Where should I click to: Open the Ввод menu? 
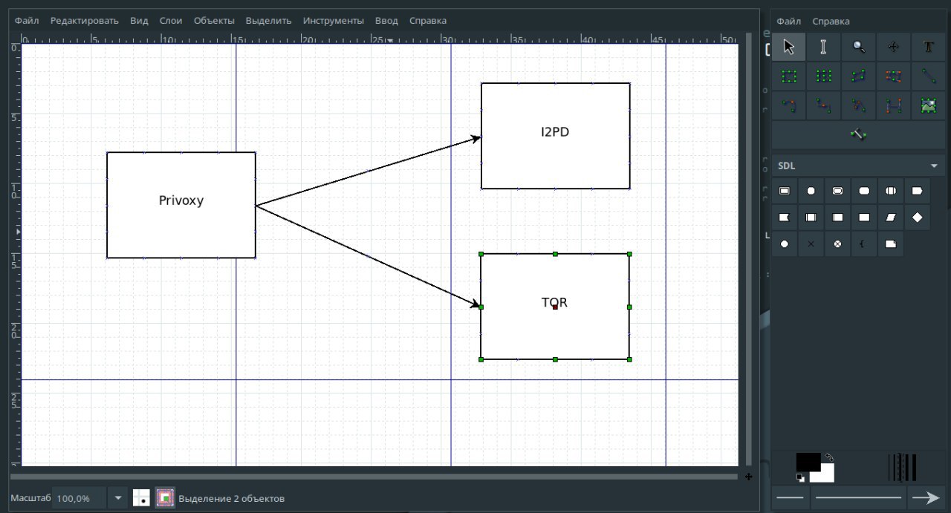tap(386, 21)
